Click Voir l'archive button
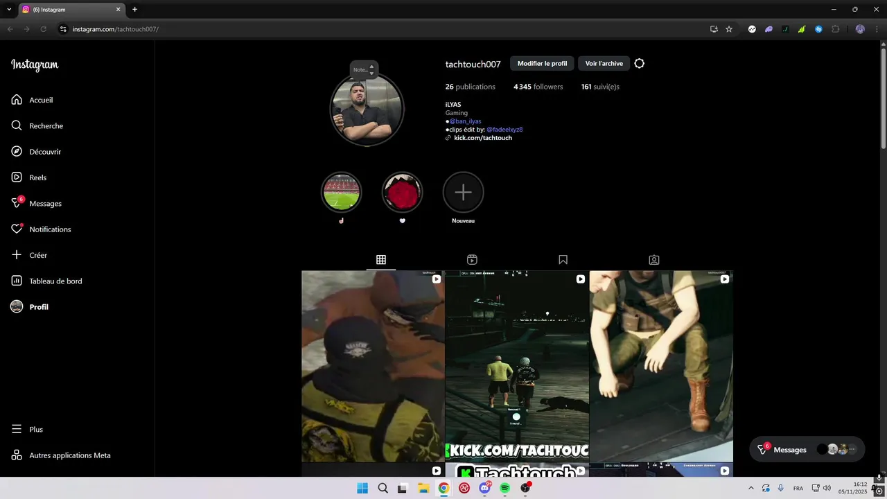887x499 pixels. click(x=604, y=64)
